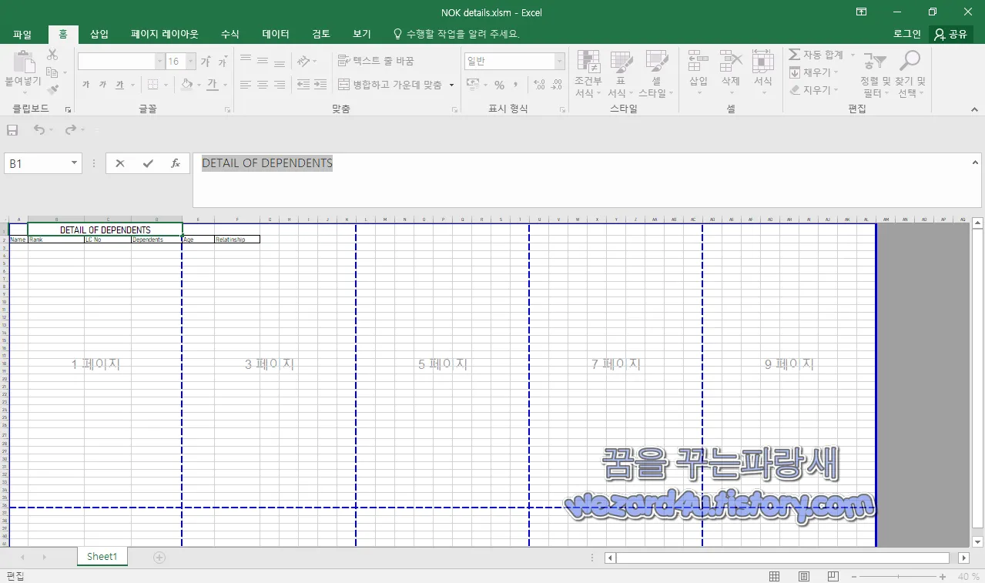Click the zoom slider handle

tap(897, 577)
